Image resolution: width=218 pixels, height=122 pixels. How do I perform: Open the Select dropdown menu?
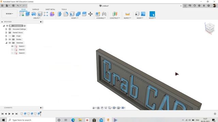(x=152, y=18)
